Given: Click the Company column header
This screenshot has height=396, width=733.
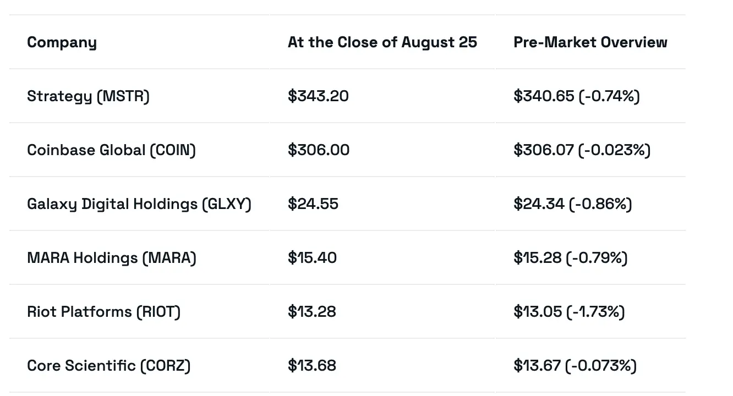Looking at the screenshot, I should point(62,42).
